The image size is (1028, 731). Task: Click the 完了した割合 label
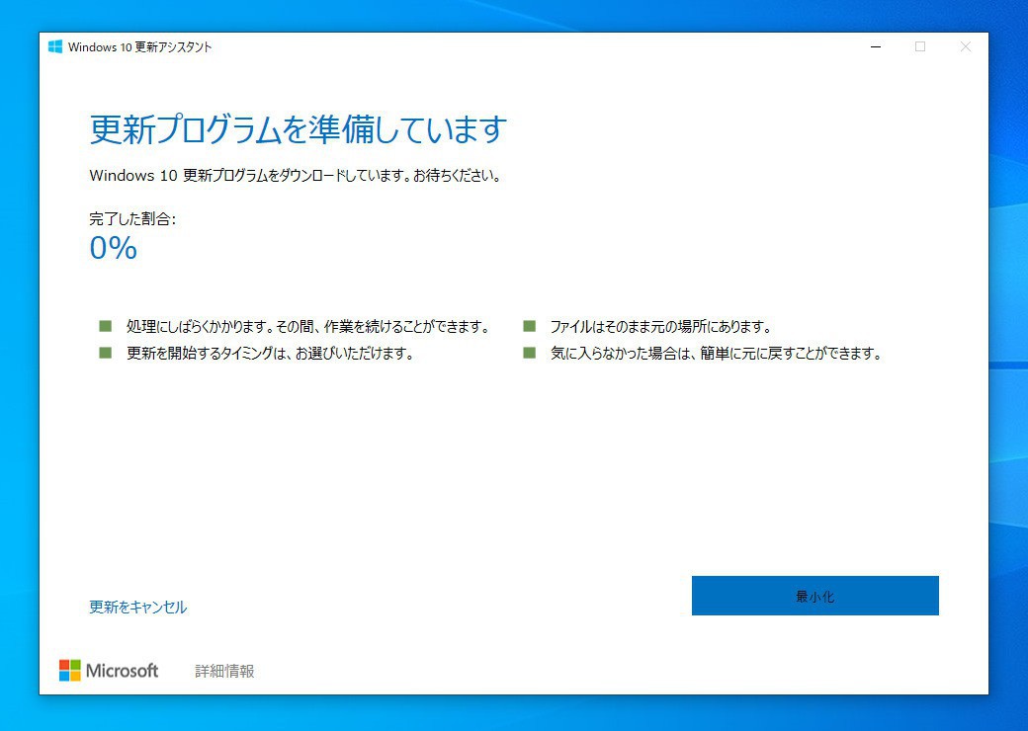click(132, 218)
